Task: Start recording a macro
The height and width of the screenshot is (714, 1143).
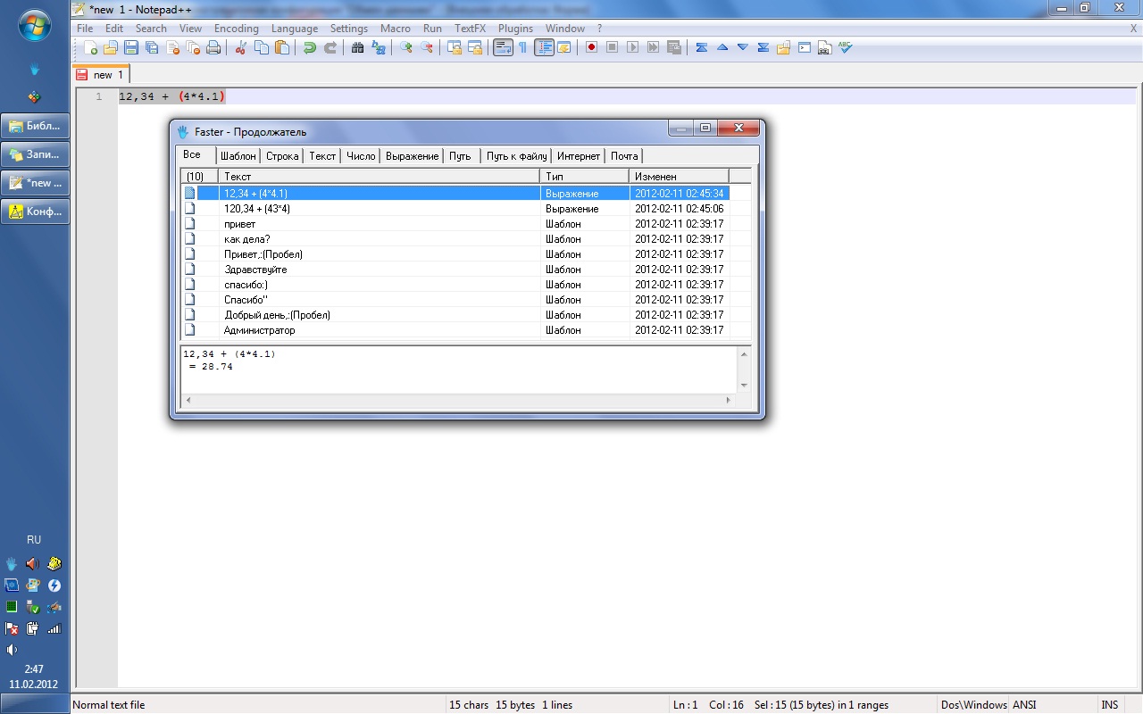Action: (x=592, y=47)
